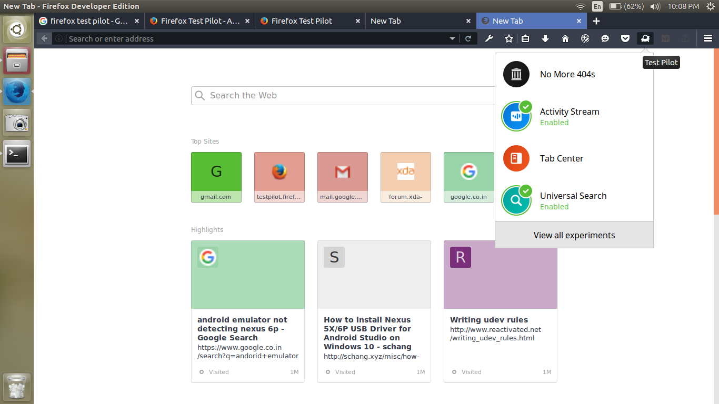The image size is (719, 404).
Task: Open the Downloads arrow icon
Action: (545, 38)
